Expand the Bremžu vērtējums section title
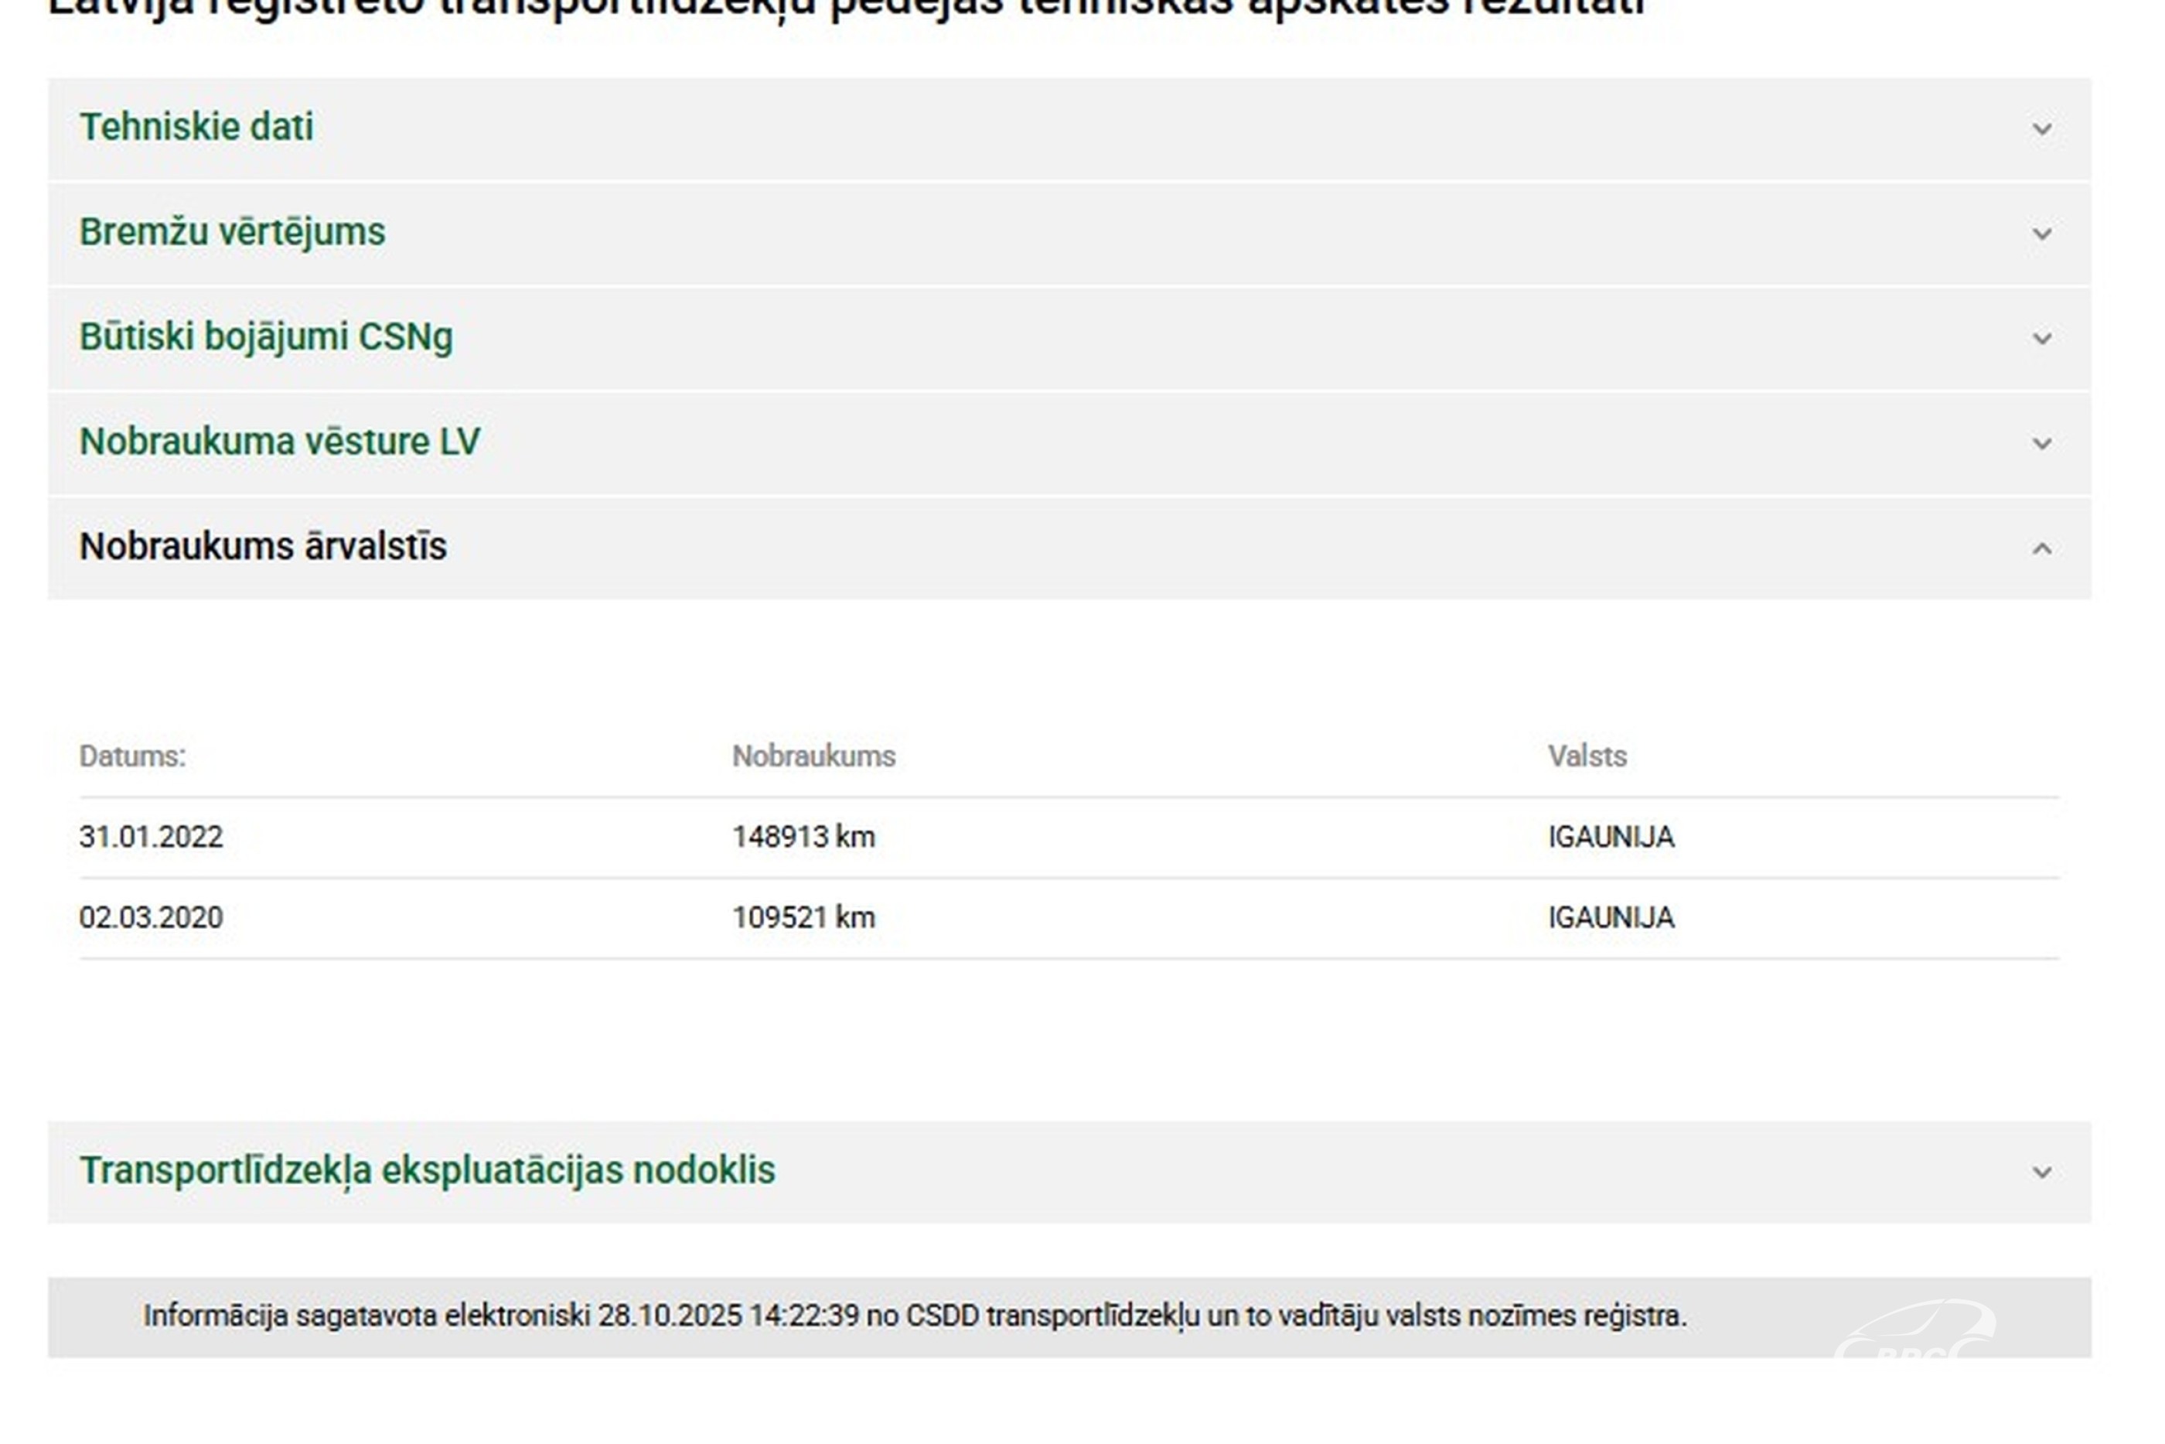This screenshot has height=1444, width=2165. [232, 232]
